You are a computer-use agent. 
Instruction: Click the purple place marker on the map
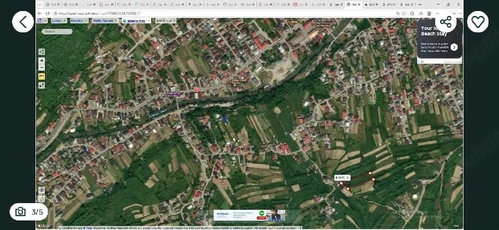tap(179, 94)
